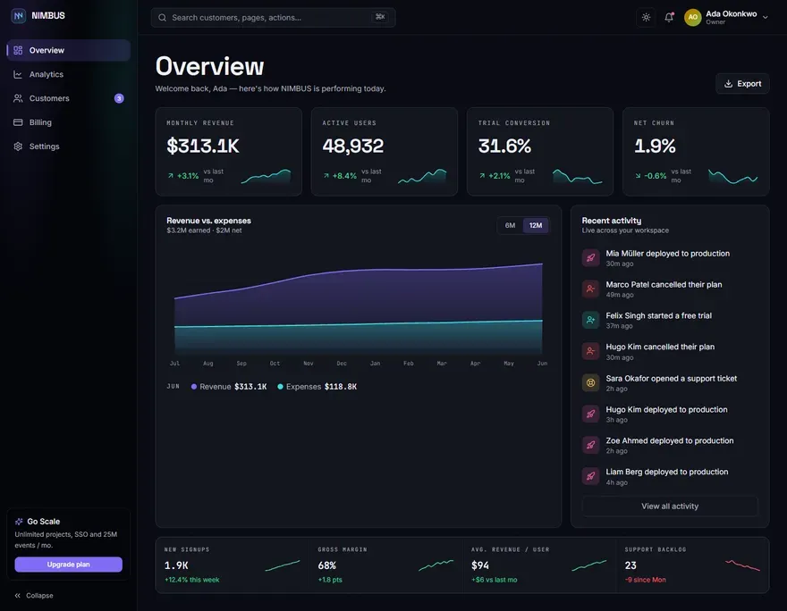Viewport: 787px width, 611px height.
Task: Click the Customers notification badge
Action: pyautogui.click(x=119, y=98)
